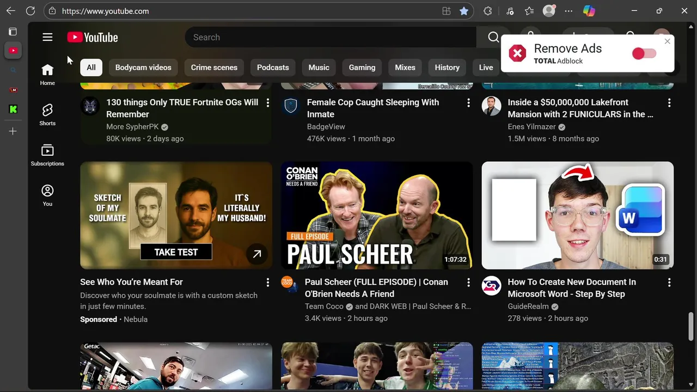This screenshot has height=392, width=697.
Task: Open the browser profile avatar
Action: click(x=549, y=11)
